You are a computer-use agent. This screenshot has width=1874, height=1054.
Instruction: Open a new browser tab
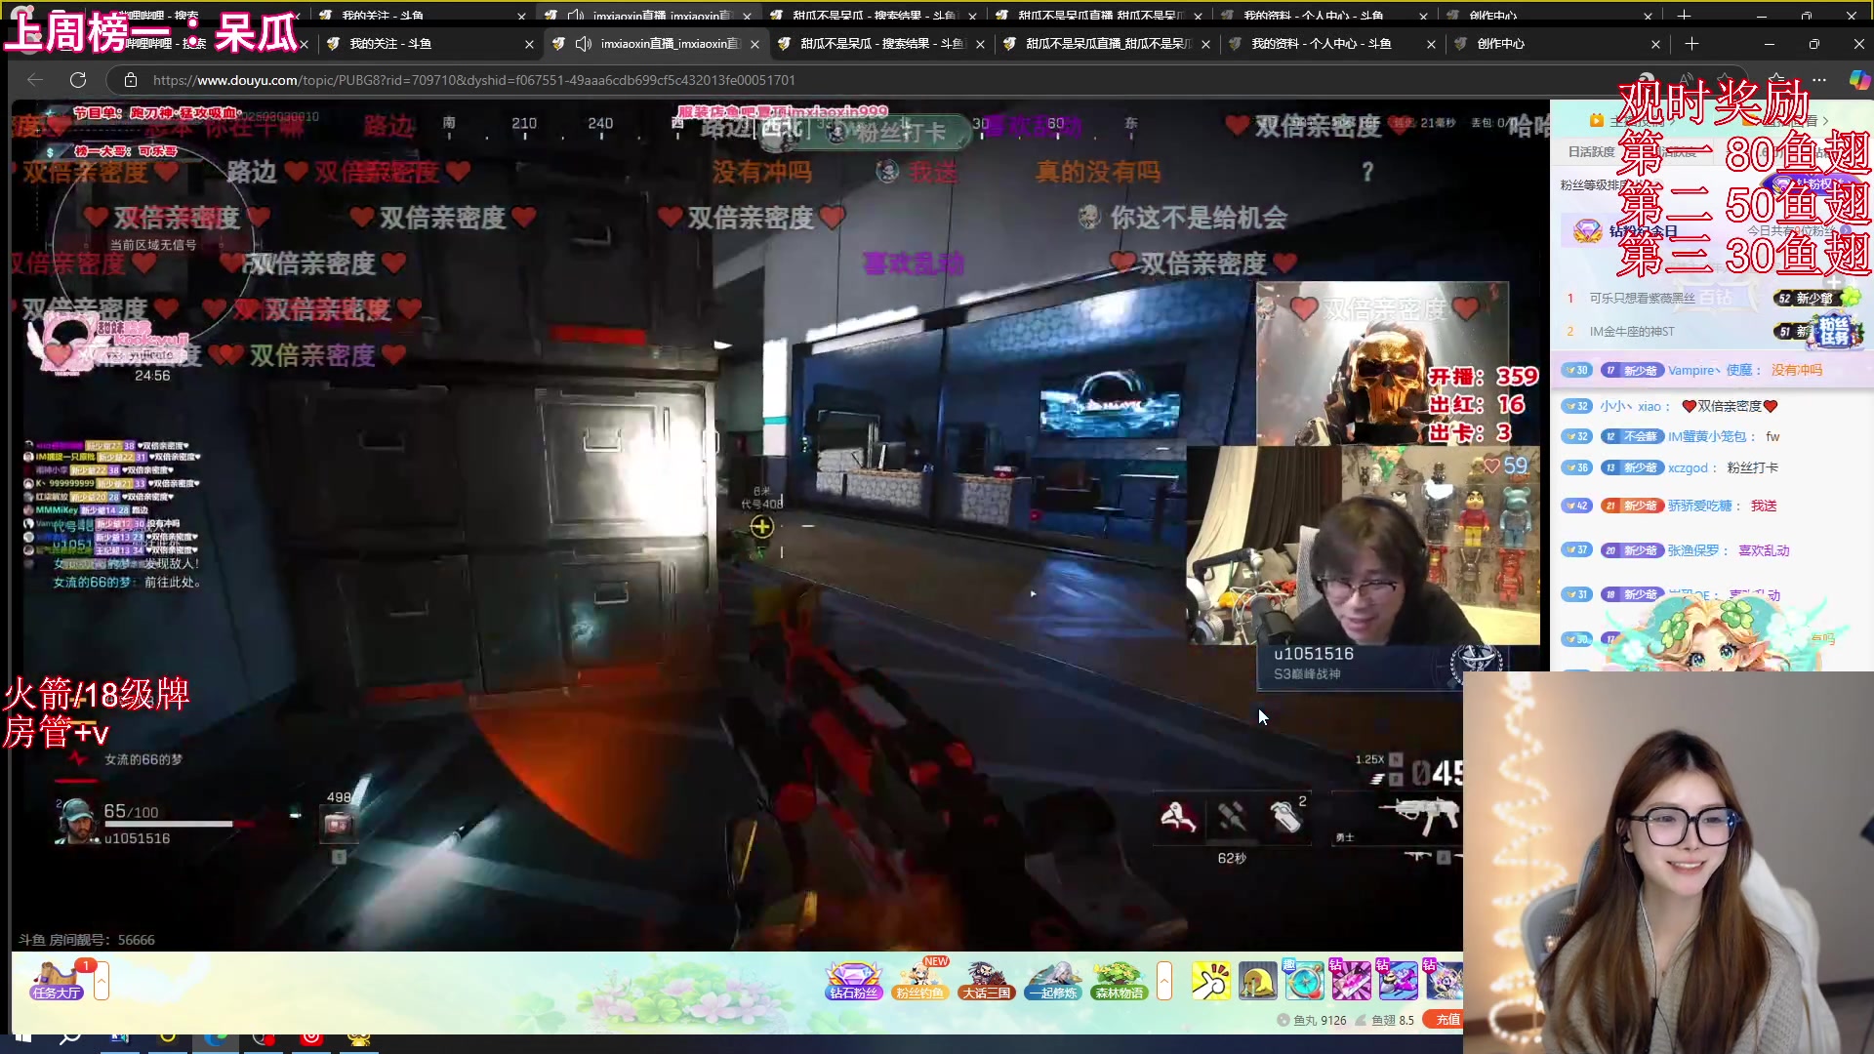click(1691, 44)
